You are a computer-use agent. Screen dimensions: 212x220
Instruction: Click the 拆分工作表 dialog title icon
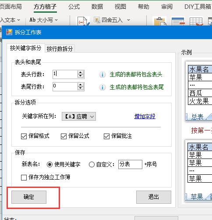tap(9, 32)
